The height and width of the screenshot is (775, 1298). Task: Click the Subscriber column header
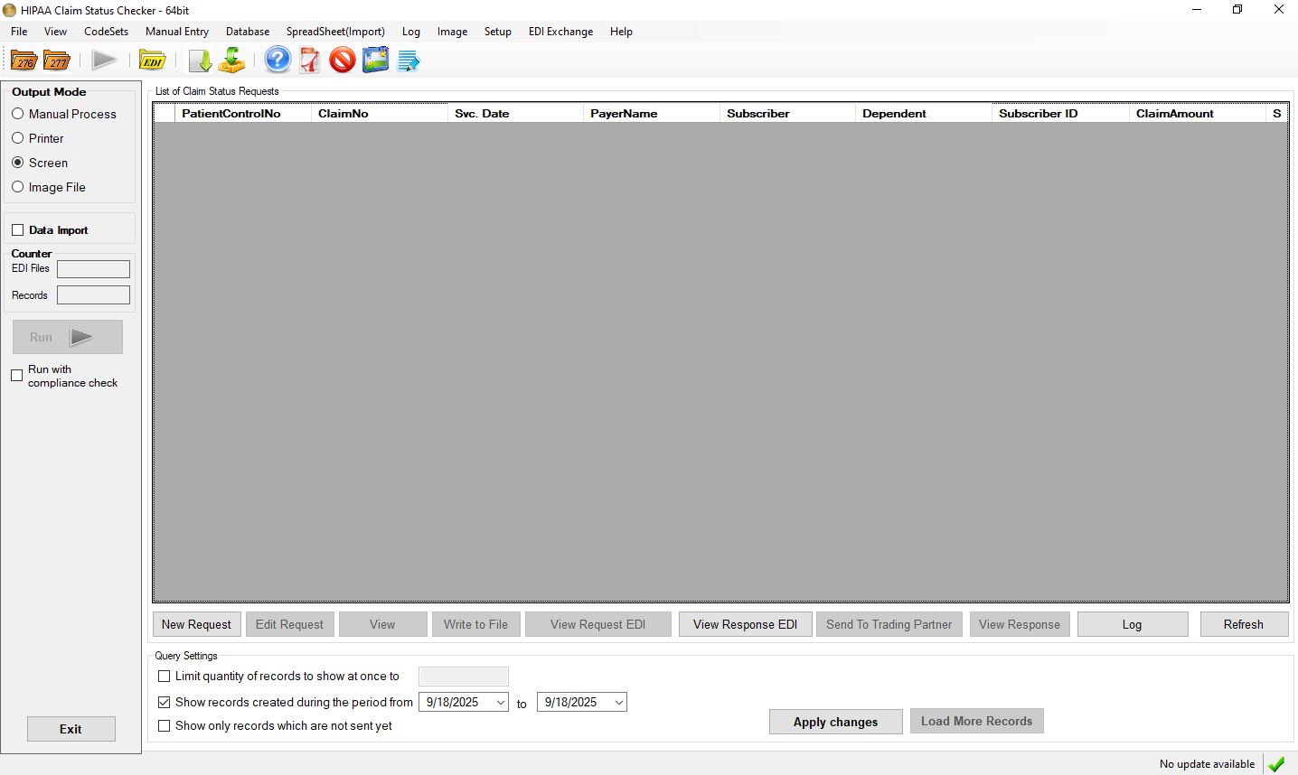[788, 113]
